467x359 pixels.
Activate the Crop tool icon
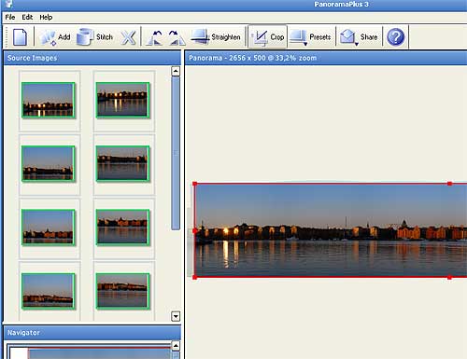pyautogui.click(x=260, y=37)
